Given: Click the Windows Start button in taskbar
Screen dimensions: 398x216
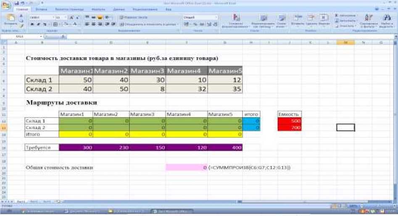Looking at the screenshot, I should [x=8, y=211].
